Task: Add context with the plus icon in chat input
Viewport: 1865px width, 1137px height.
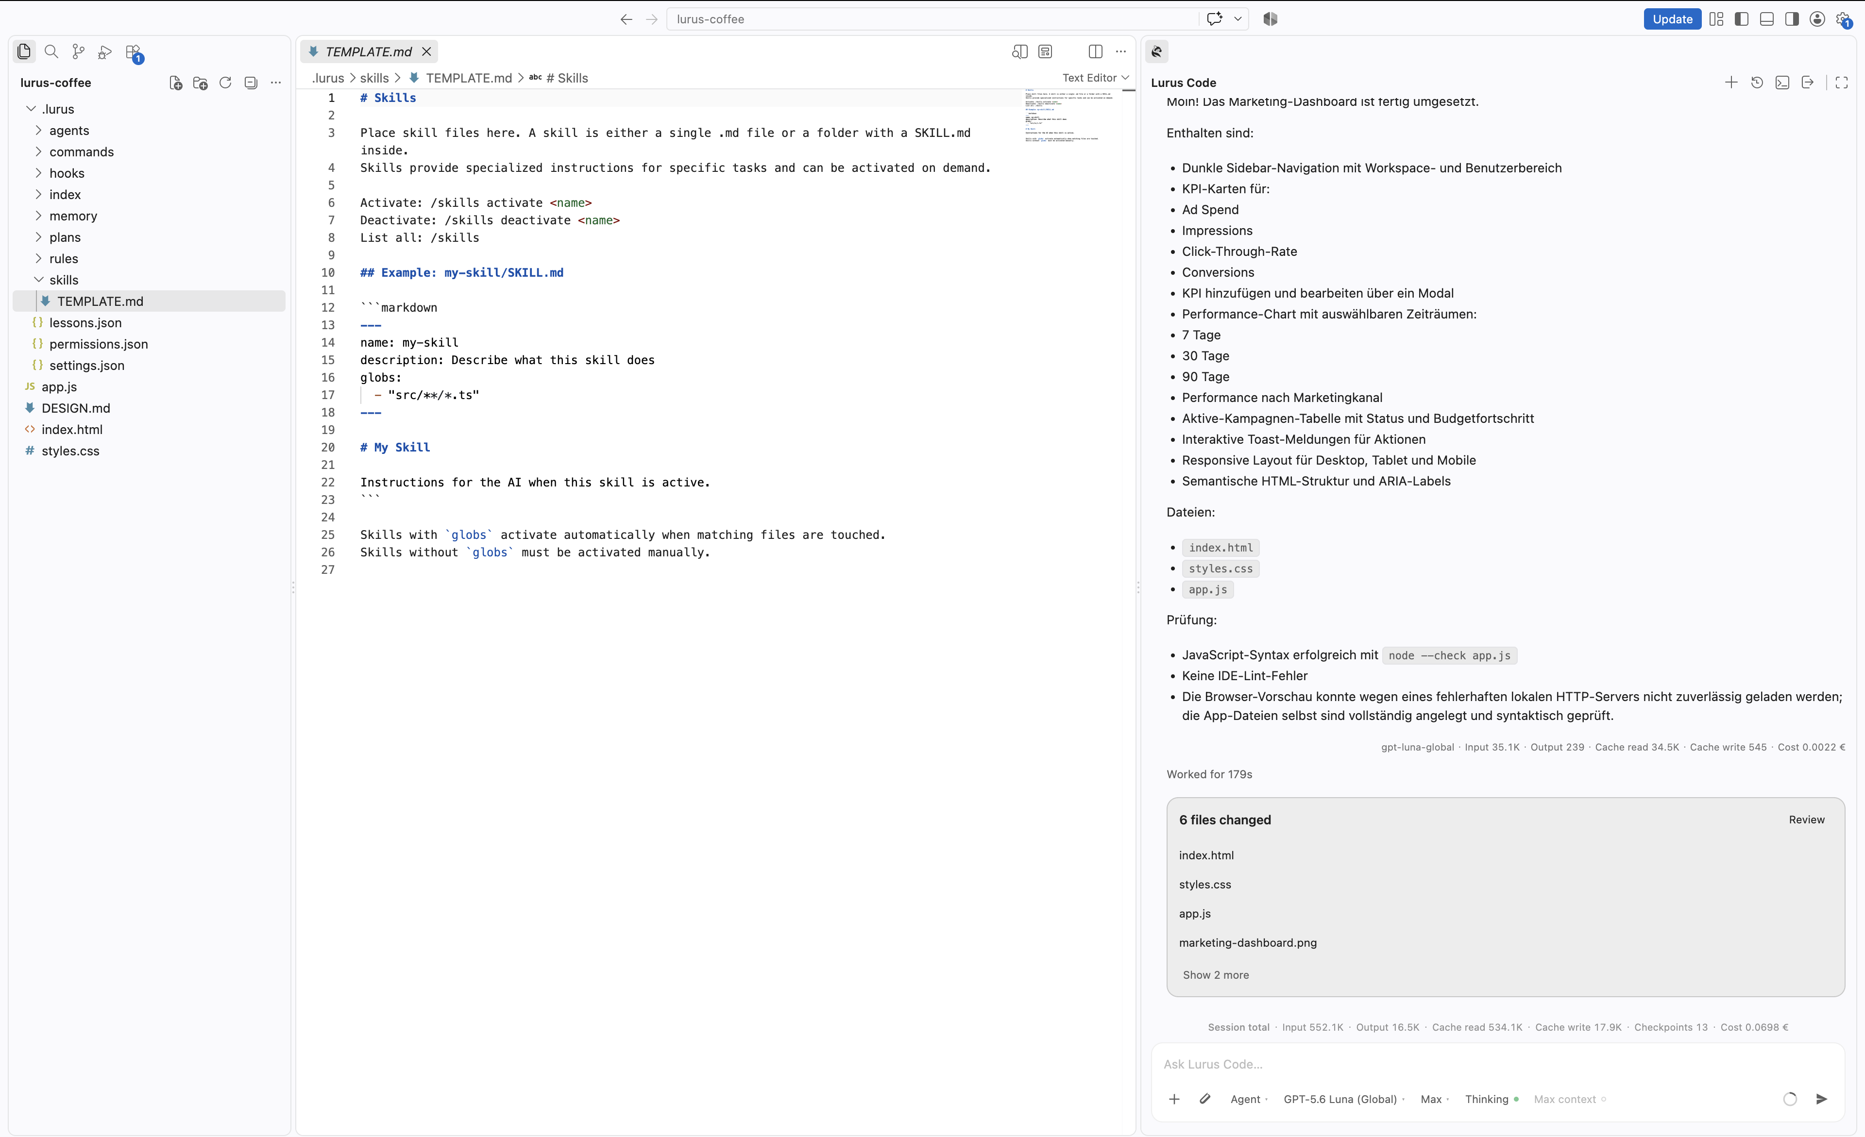Action: (x=1174, y=1099)
